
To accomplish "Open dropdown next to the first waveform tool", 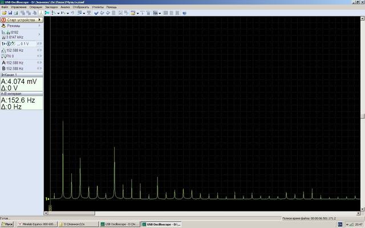I will tap(58, 13).
